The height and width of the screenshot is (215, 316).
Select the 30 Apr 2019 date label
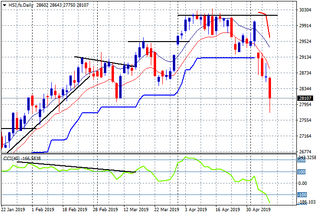259,210
